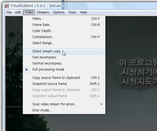Enable Direct stream copy mode
Image resolution: width=157 pixels, height=131 pixels.
(x=64, y=51)
